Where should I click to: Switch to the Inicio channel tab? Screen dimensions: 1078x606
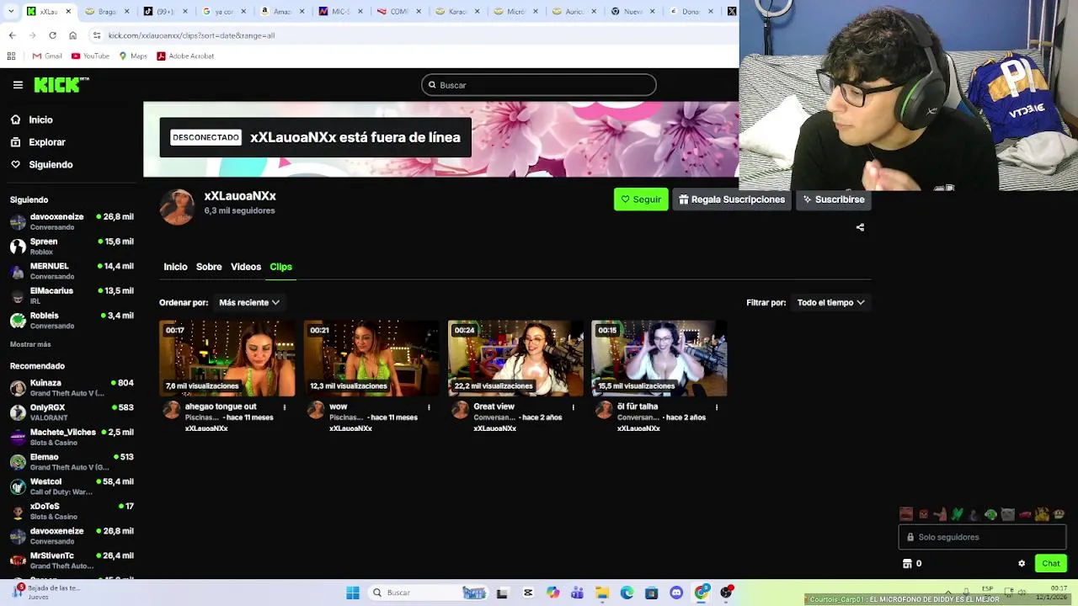pos(175,267)
